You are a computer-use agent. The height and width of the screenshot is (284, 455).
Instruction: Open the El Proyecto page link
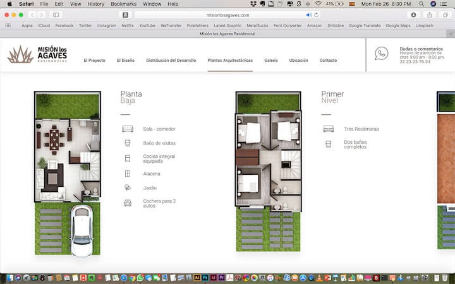(x=94, y=61)
